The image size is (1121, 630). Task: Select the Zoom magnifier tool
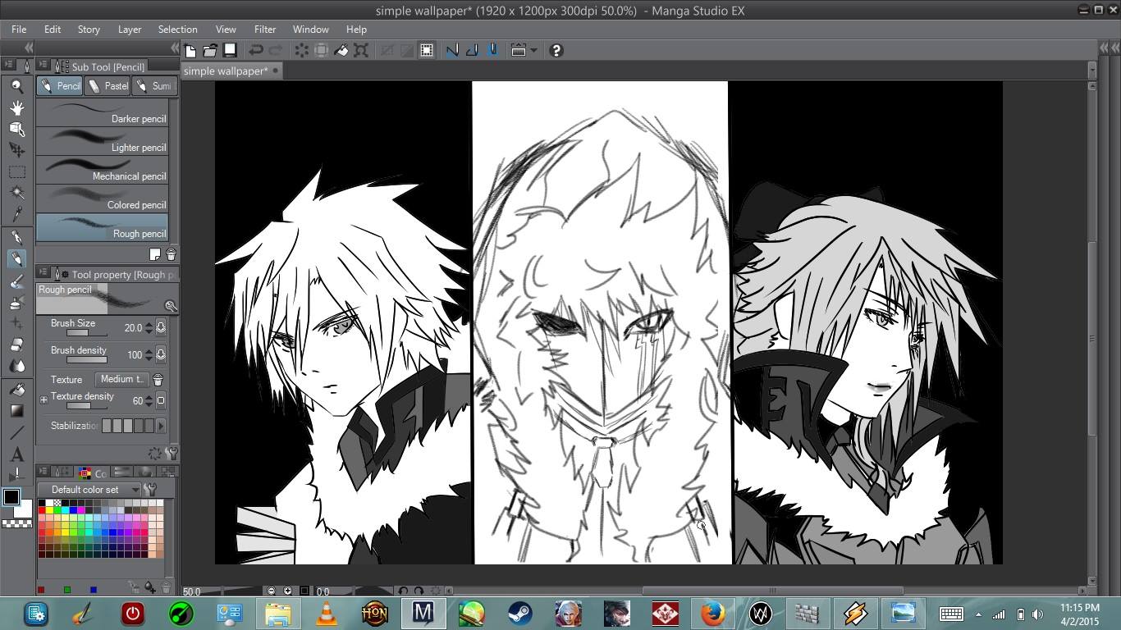[x=16, y=85]
